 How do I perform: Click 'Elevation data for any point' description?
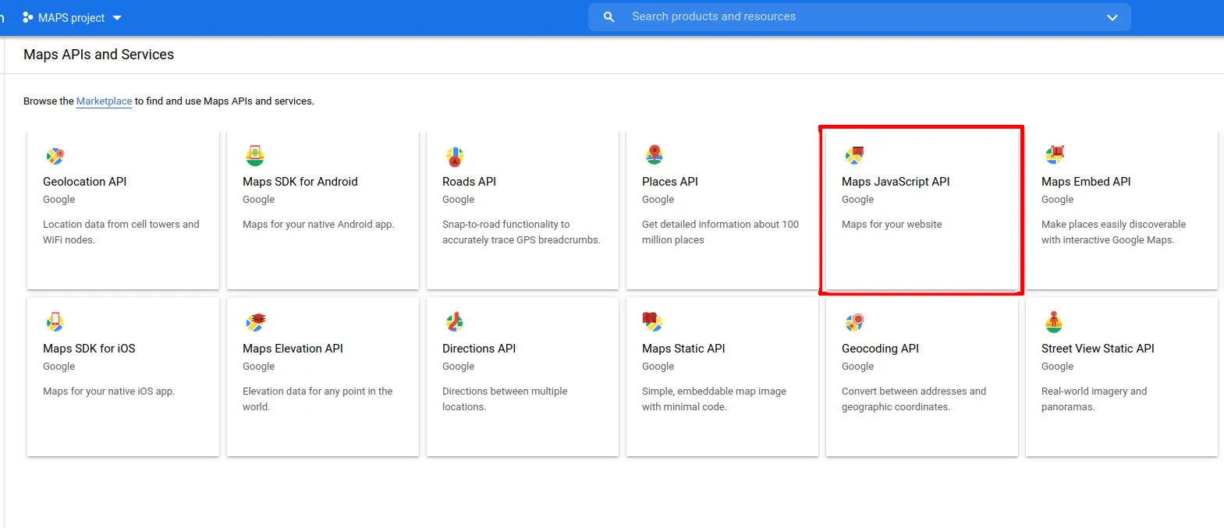[318, 399]
